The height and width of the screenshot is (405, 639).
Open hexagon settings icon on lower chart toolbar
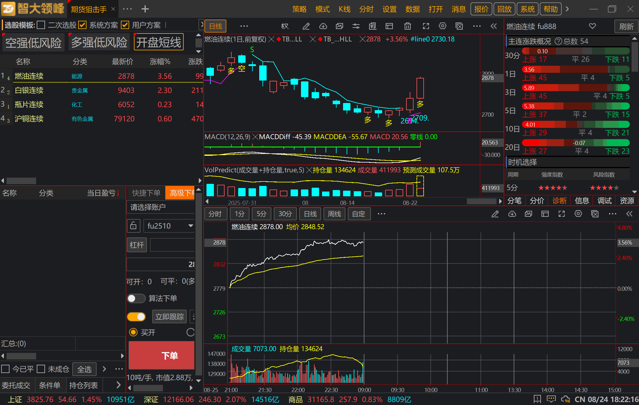click(x=578, y=214)
